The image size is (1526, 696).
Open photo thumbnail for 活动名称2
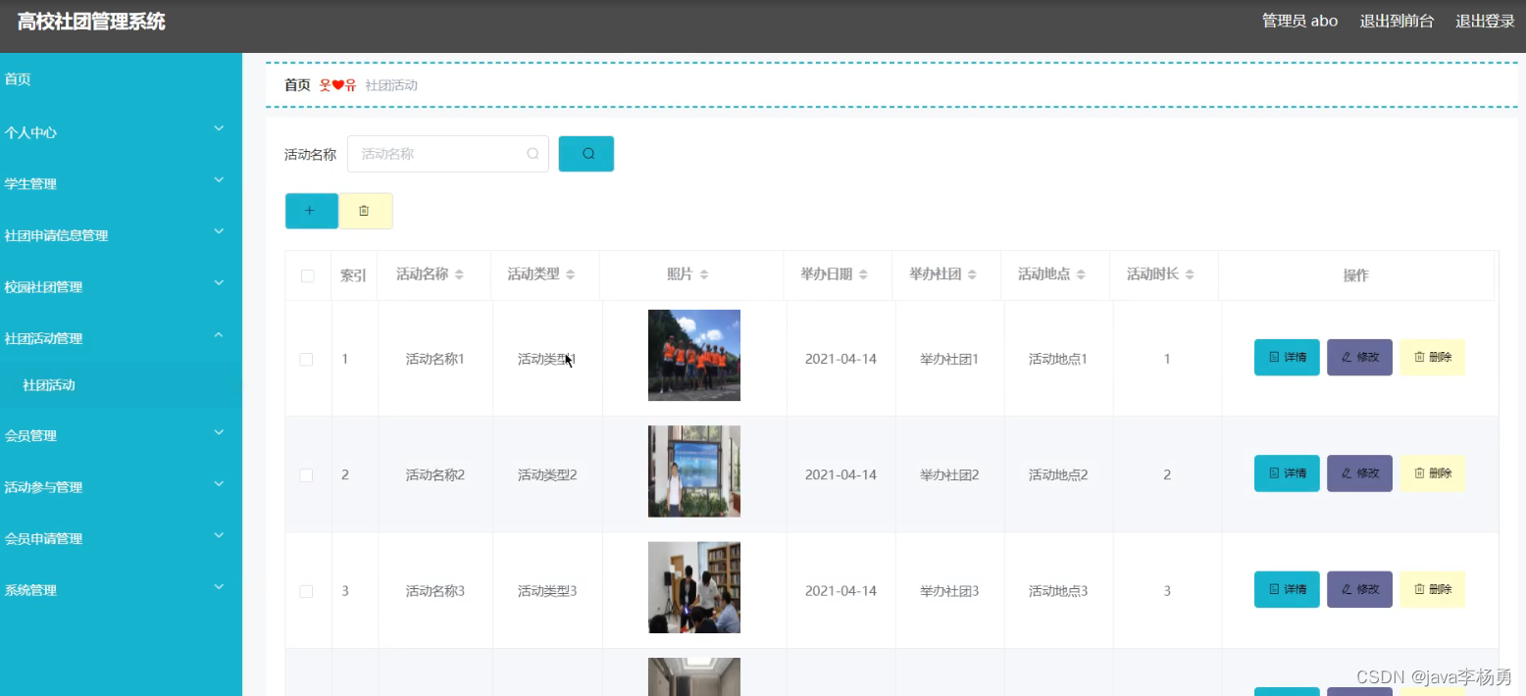tap(694, 472)
